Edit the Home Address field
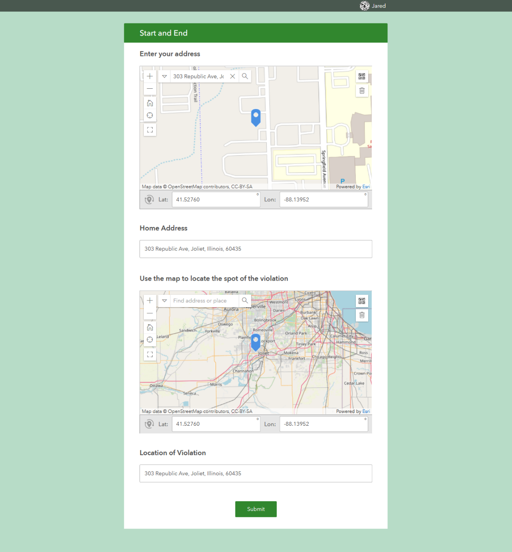Image resolution: width=512 pixels, height=552 pixels. (256, 249)
